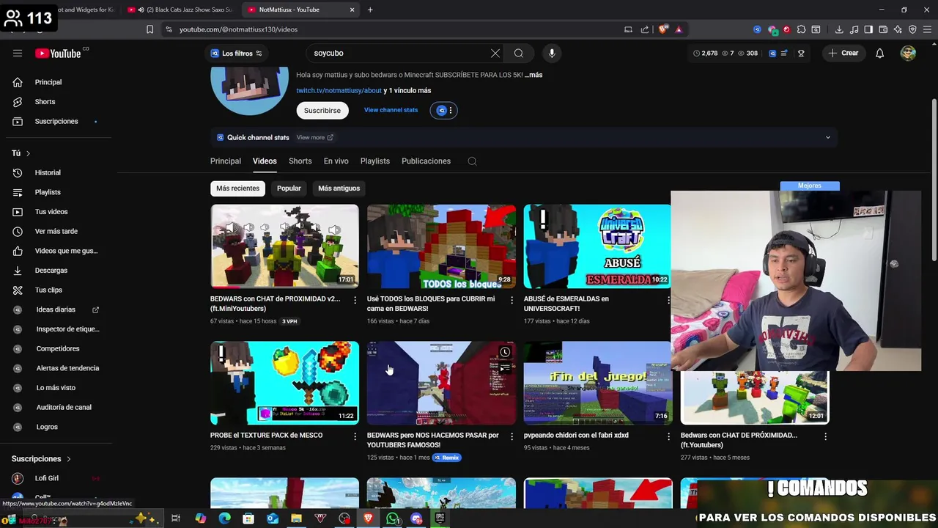Open the browser extensions puzzle icon
938x528 pixels.
tap(801, 29)
